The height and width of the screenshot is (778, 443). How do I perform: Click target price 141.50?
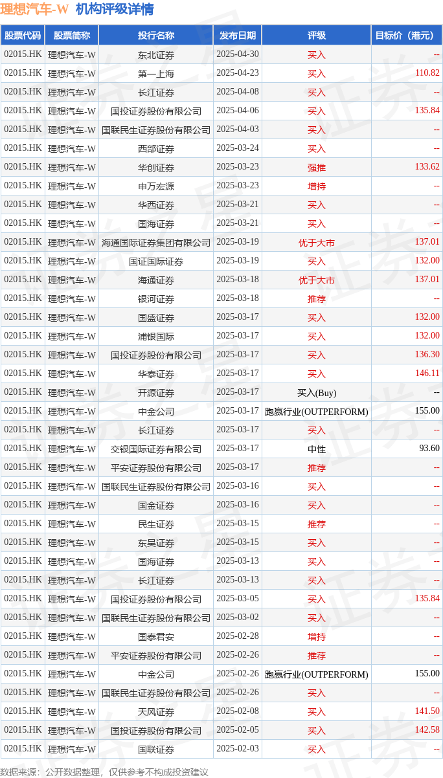(x=427, y=711)
